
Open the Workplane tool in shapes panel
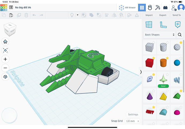149,25
